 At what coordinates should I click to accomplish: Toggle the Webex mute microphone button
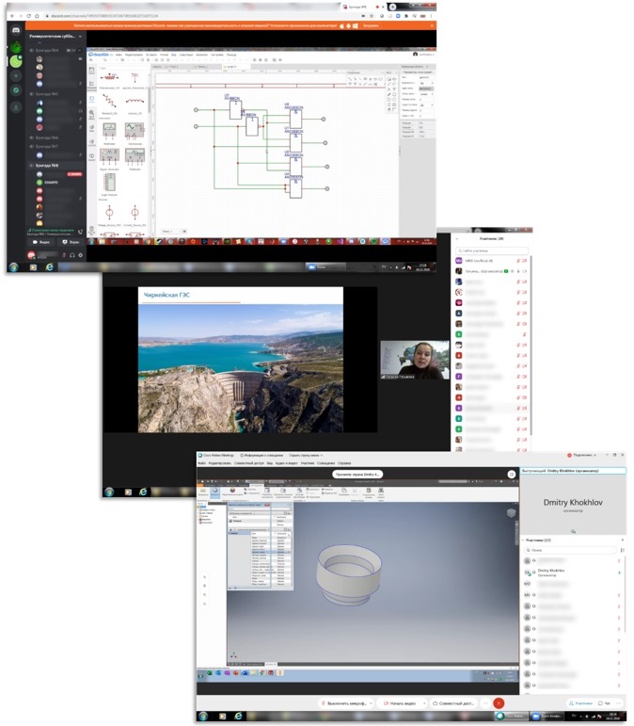click(x=345, y=703)
